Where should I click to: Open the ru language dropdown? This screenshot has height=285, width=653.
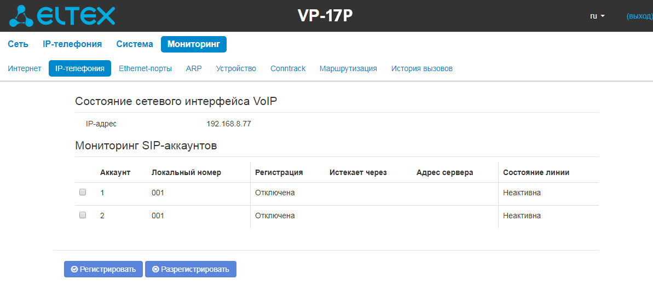598,16
